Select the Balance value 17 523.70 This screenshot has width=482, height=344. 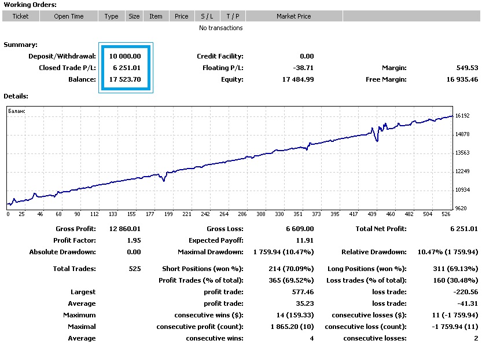pos(125,79)
